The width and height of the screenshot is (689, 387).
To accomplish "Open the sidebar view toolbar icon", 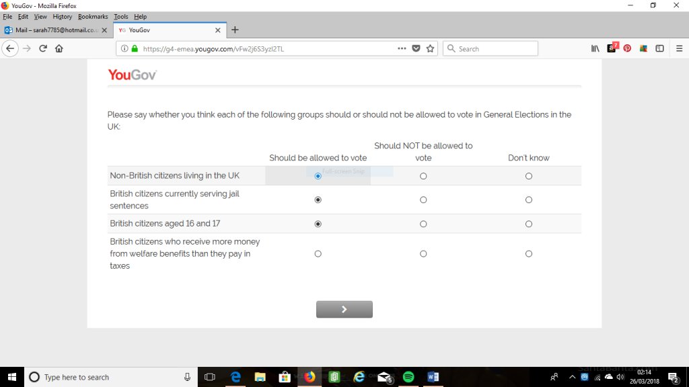I will click(659, 48).
